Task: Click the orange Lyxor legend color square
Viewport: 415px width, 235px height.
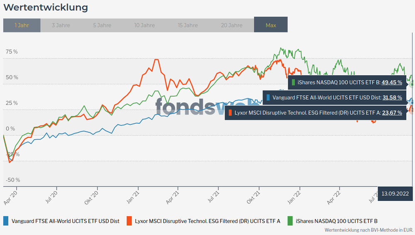Action: [x=129, y=221]
